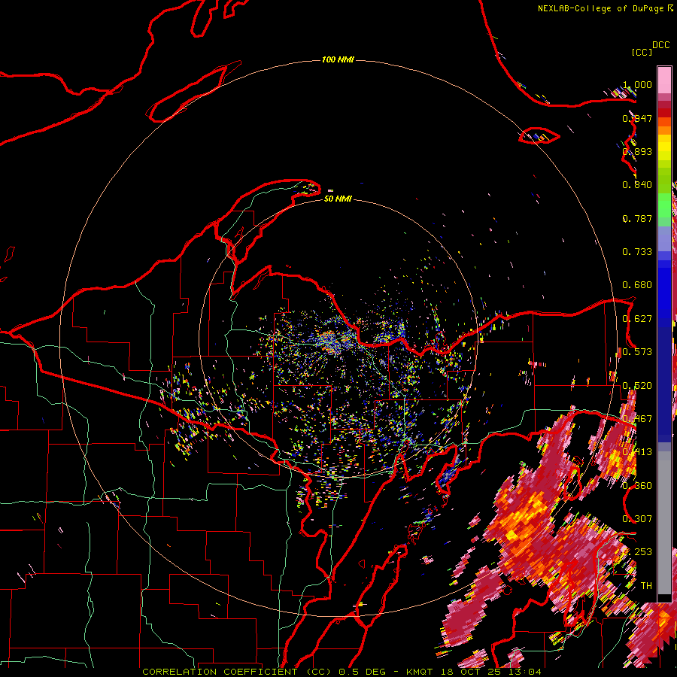Click the 0.680 legend value
677x677 pixels.
[x=637, y=285]
